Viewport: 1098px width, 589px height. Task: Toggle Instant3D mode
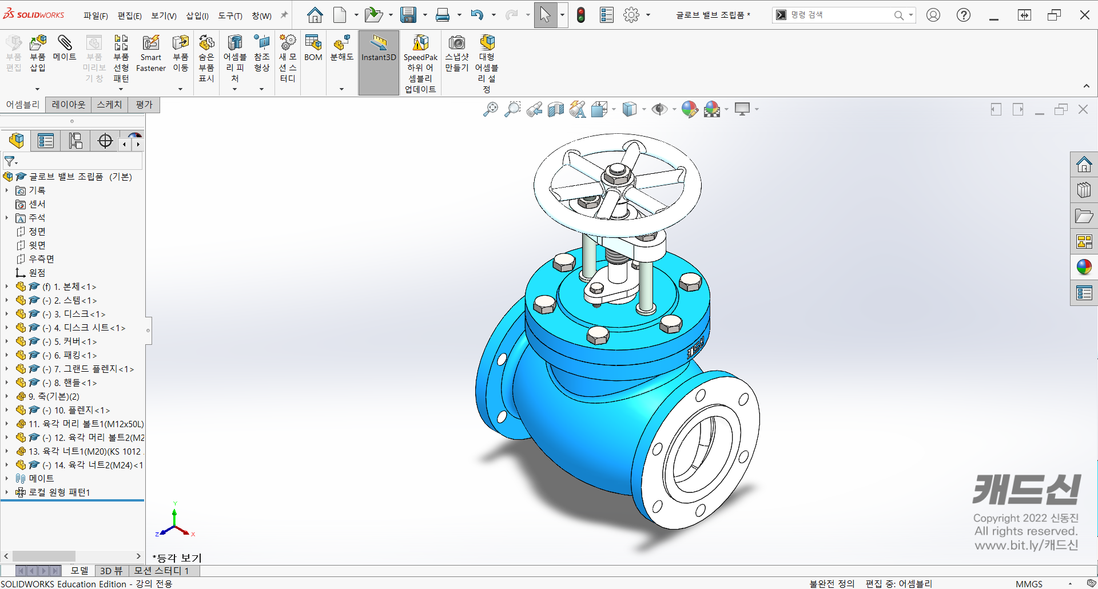click(x=379, y=63)
